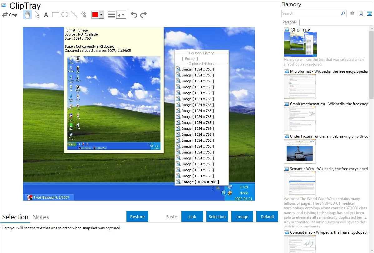Activate the hand pan tool
374x253 pixels.
pos(27,15)
